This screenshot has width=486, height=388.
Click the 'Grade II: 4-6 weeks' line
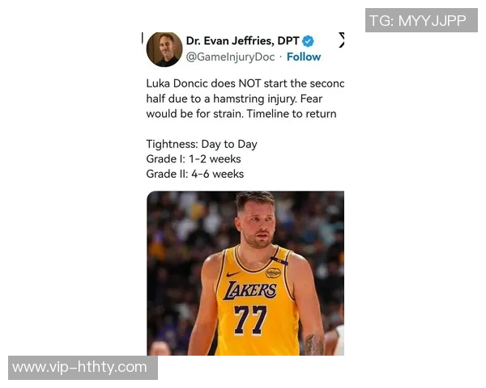pos(195,174)
